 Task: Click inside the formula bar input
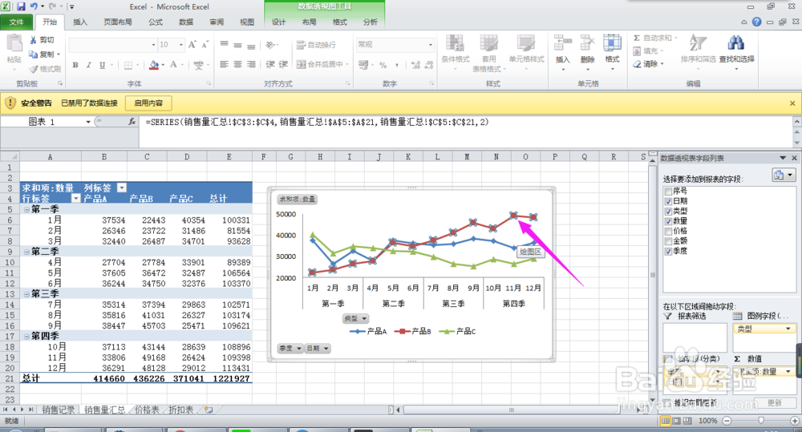click(465, 131)
